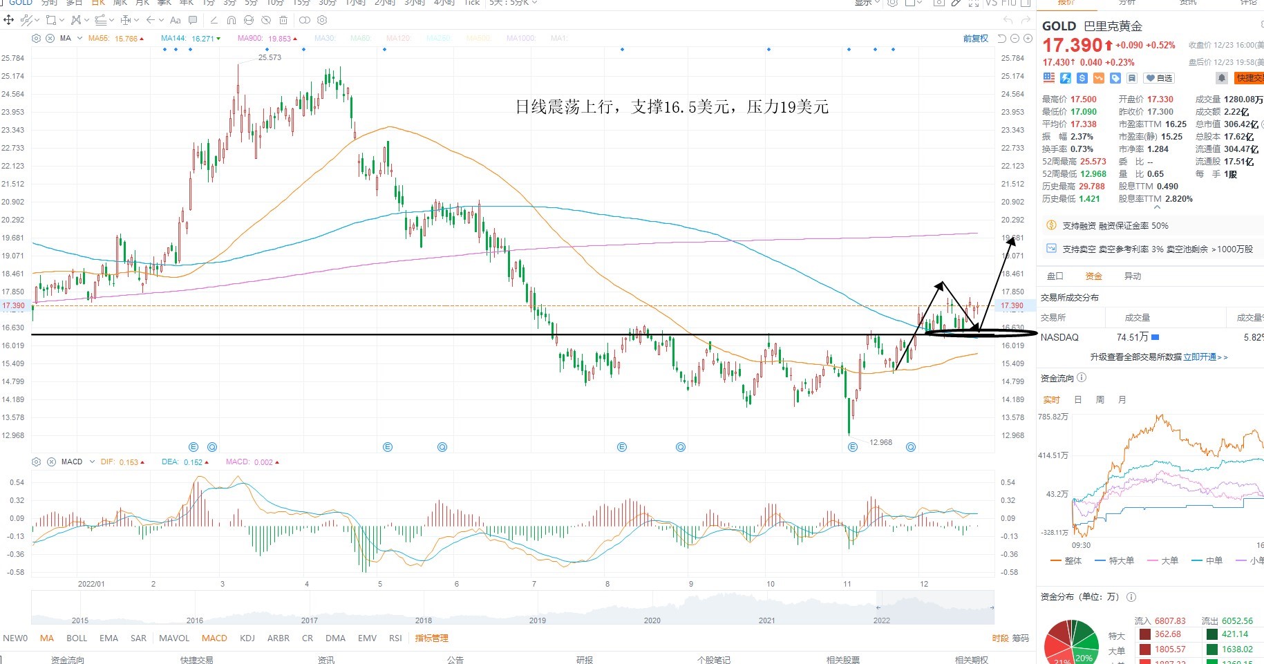The height and width of the screenshot is (664, 1264).
Task: Select the 盘口 tab in right panel
Action: pyautogui.click(x=1055, y=276)
